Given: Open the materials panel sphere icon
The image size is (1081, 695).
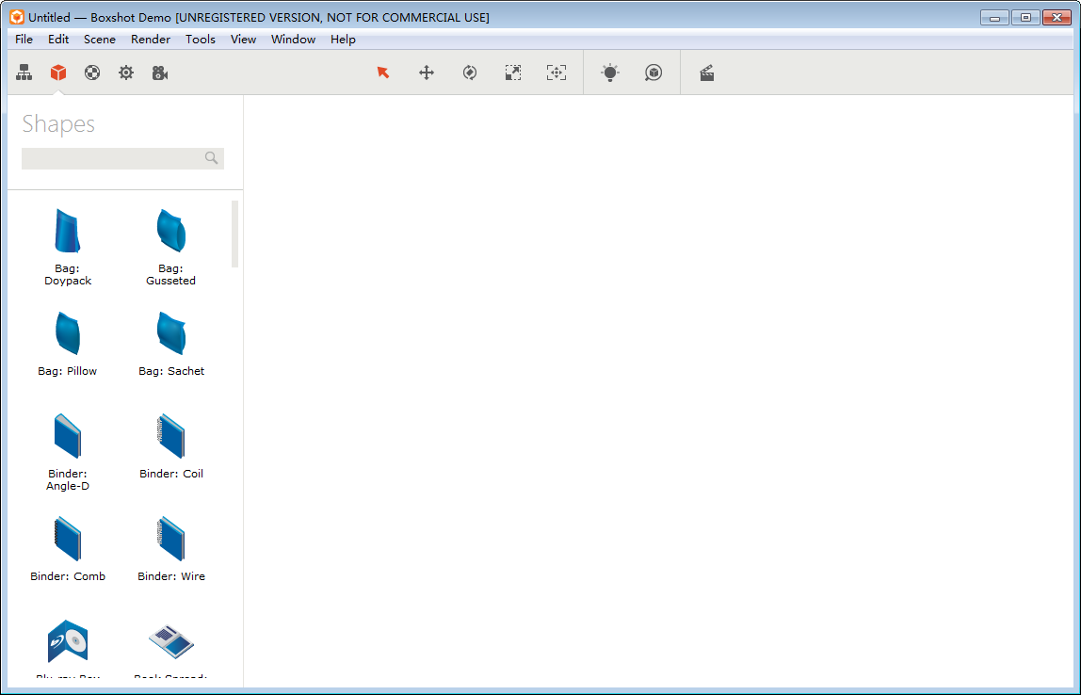Looking at the screenshot, I should [92, 73].
